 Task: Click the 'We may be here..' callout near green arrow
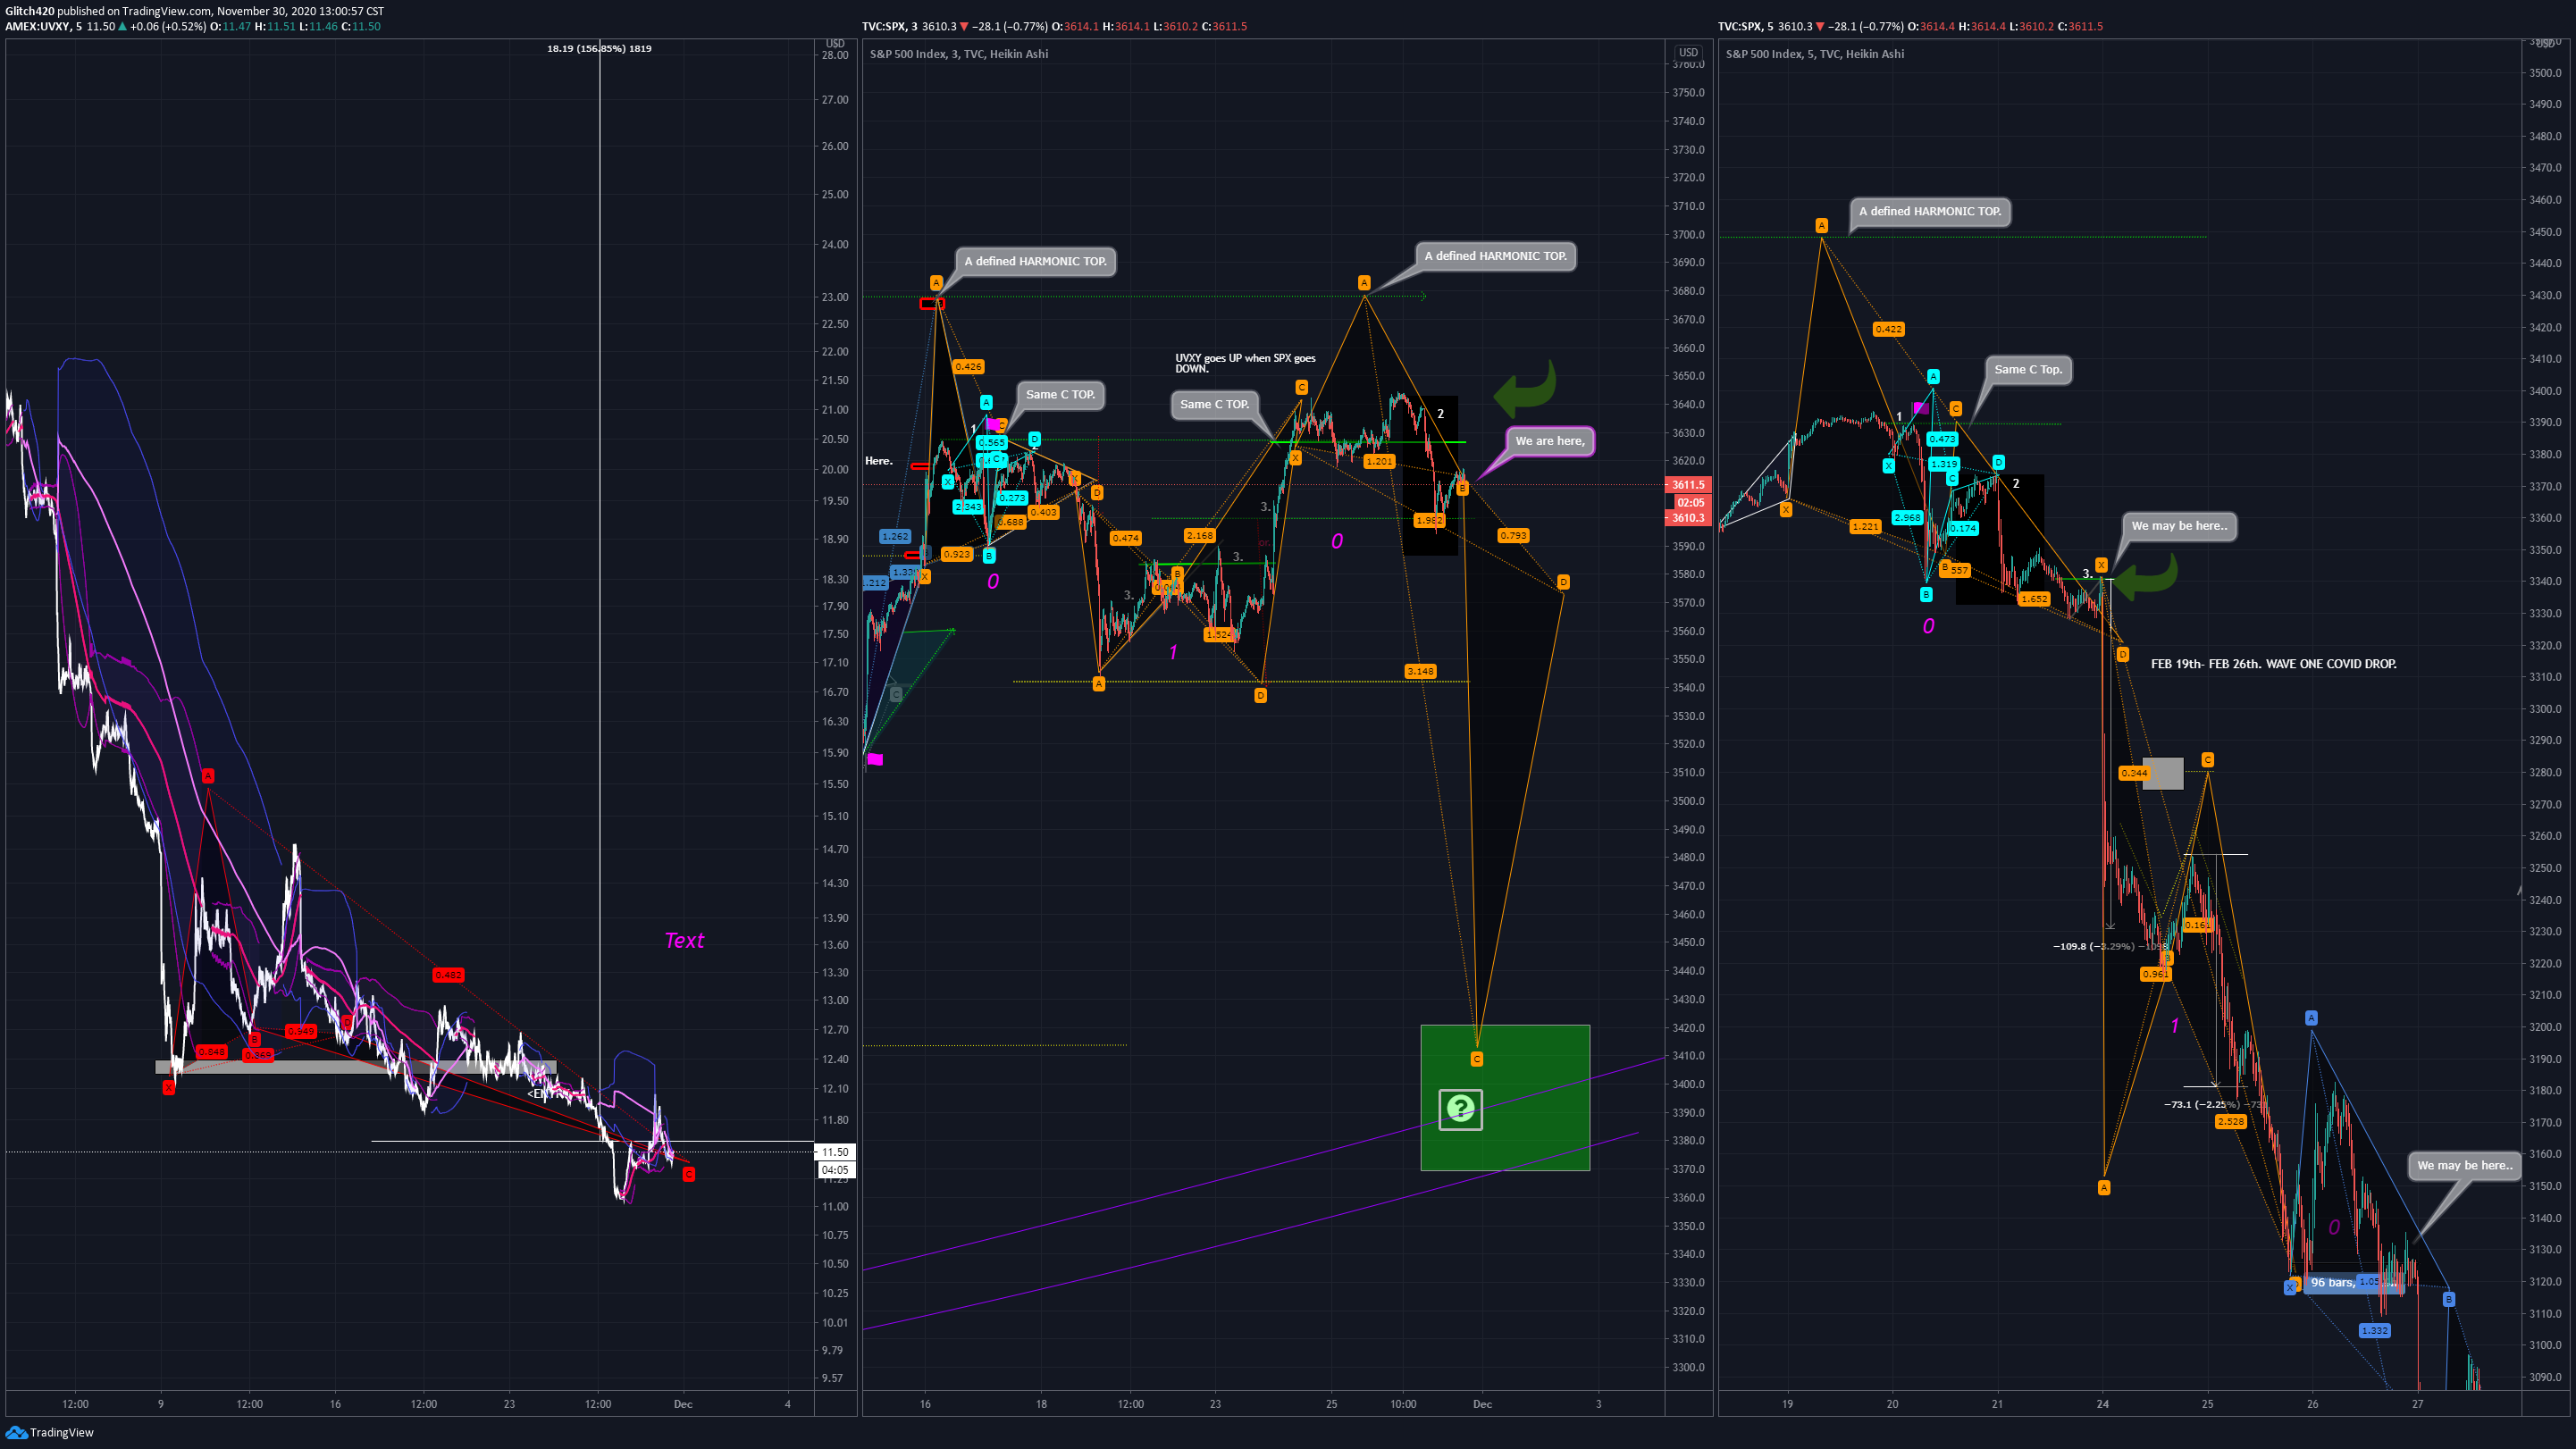tap(2178, 526)
